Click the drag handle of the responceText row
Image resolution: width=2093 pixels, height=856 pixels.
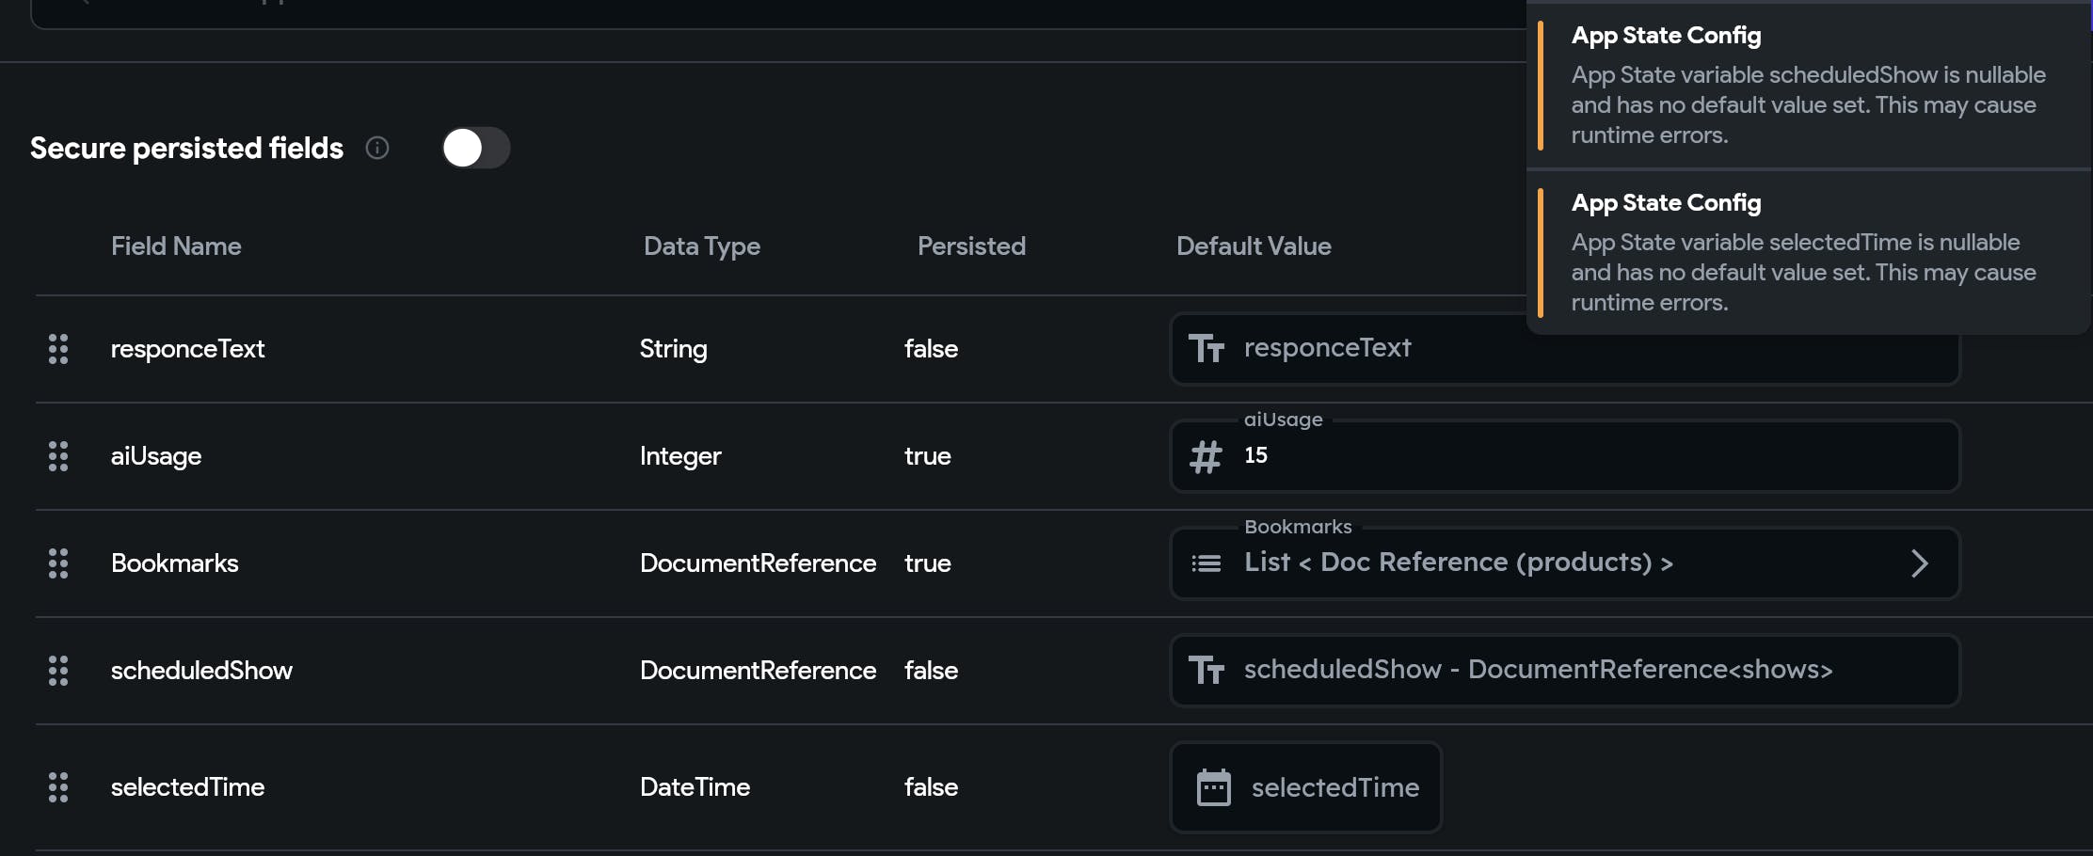(58, 348)
